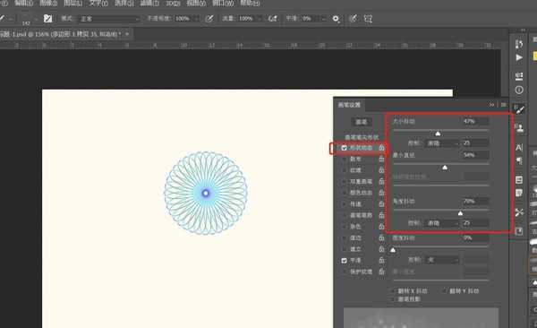Open the 窗口(W) menu

tap(223, 3)
